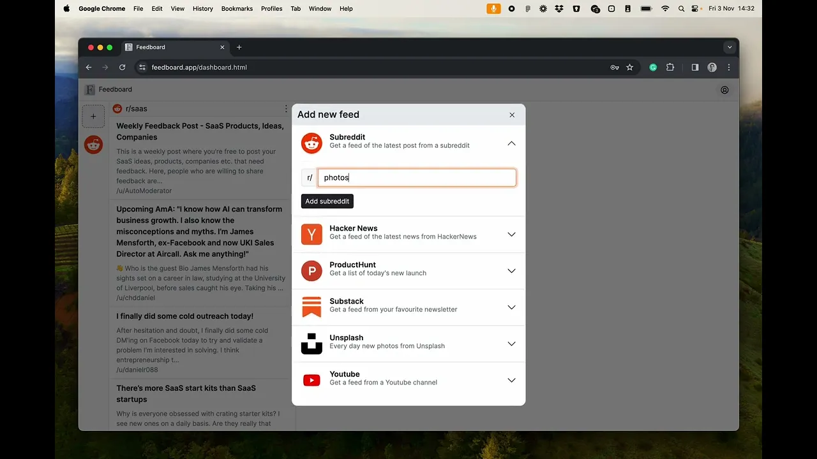Expand the Hacker News section chevron
817x459 pixels.
511,235
